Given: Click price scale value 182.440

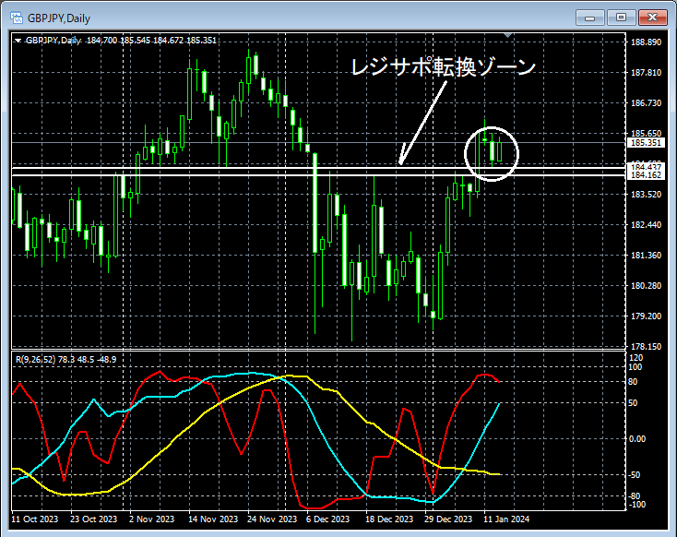Looking at the screenshot, I should 646,224.
